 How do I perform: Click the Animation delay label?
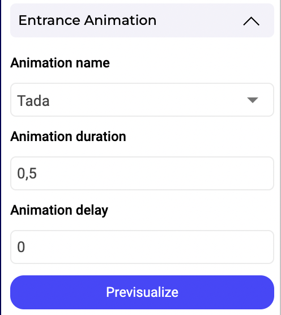tap(59, 211)
